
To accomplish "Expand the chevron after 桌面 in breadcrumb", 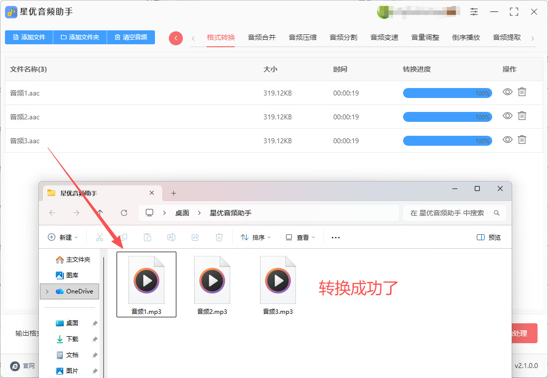I will 199,213.
